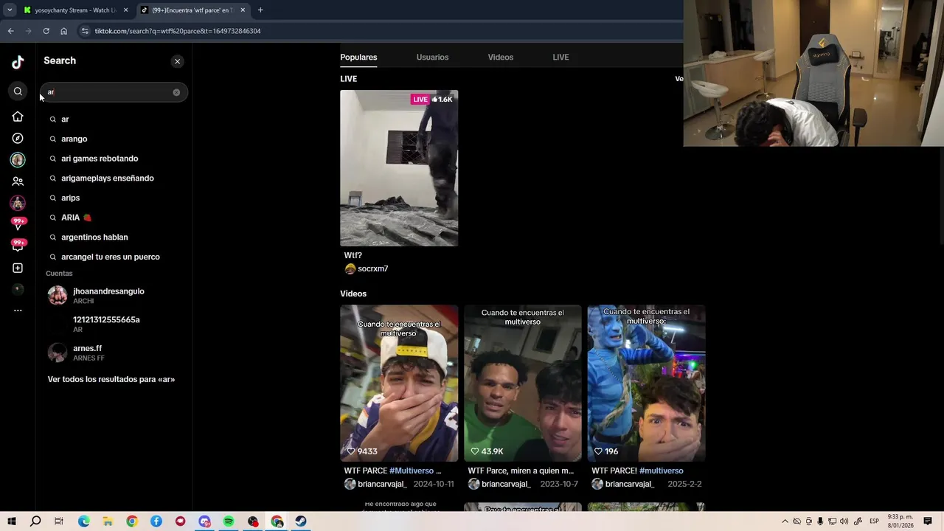
Task: Click the ESP language indicator
Action: (x=874, y=521)
